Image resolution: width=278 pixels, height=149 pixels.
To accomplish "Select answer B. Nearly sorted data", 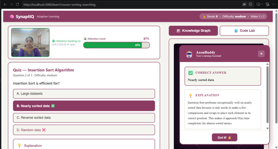I will pos(84,106).
